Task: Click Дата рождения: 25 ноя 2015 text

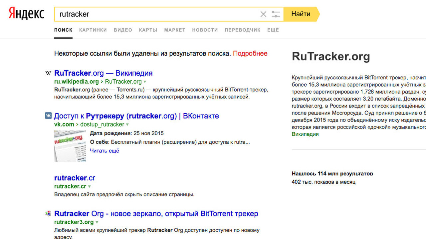Action: (127, 133)
